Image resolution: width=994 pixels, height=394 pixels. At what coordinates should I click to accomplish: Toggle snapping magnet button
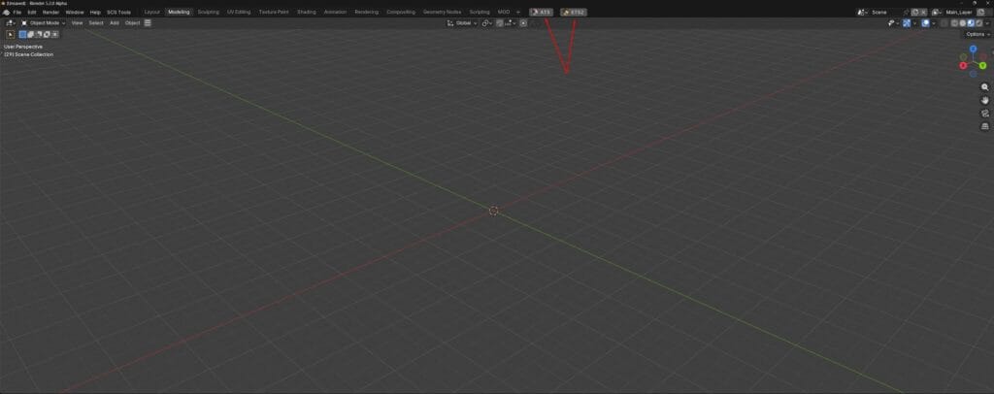click(x=500, y=22)
